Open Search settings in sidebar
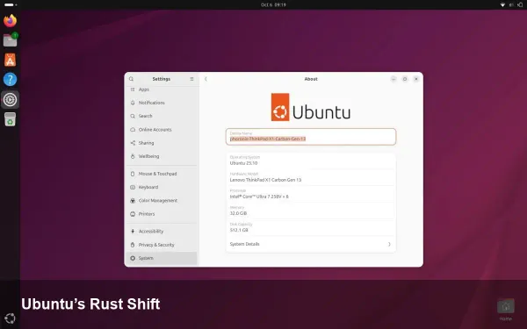Viewport: 527px width, 329px height. 162,116
